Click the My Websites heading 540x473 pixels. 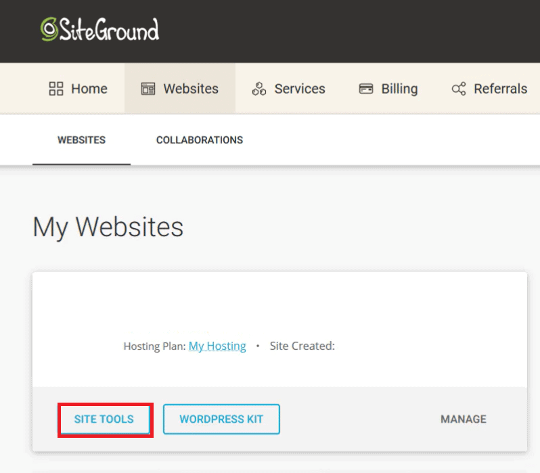(x=108, y=227)
